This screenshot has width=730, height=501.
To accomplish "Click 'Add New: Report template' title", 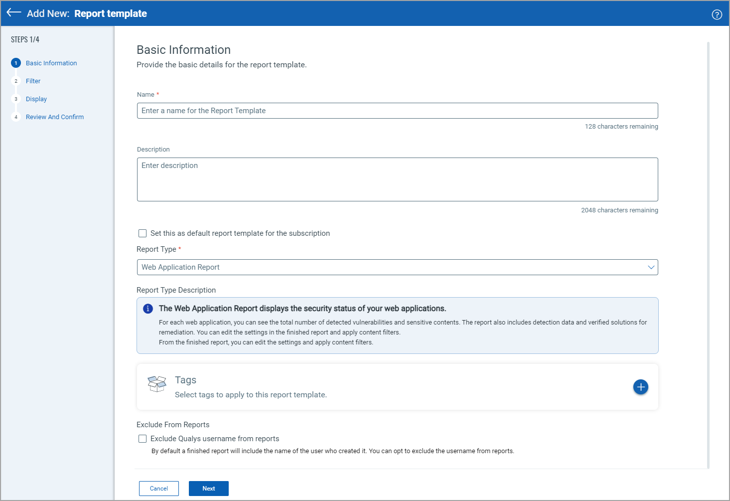I will [x=87, y=13].
